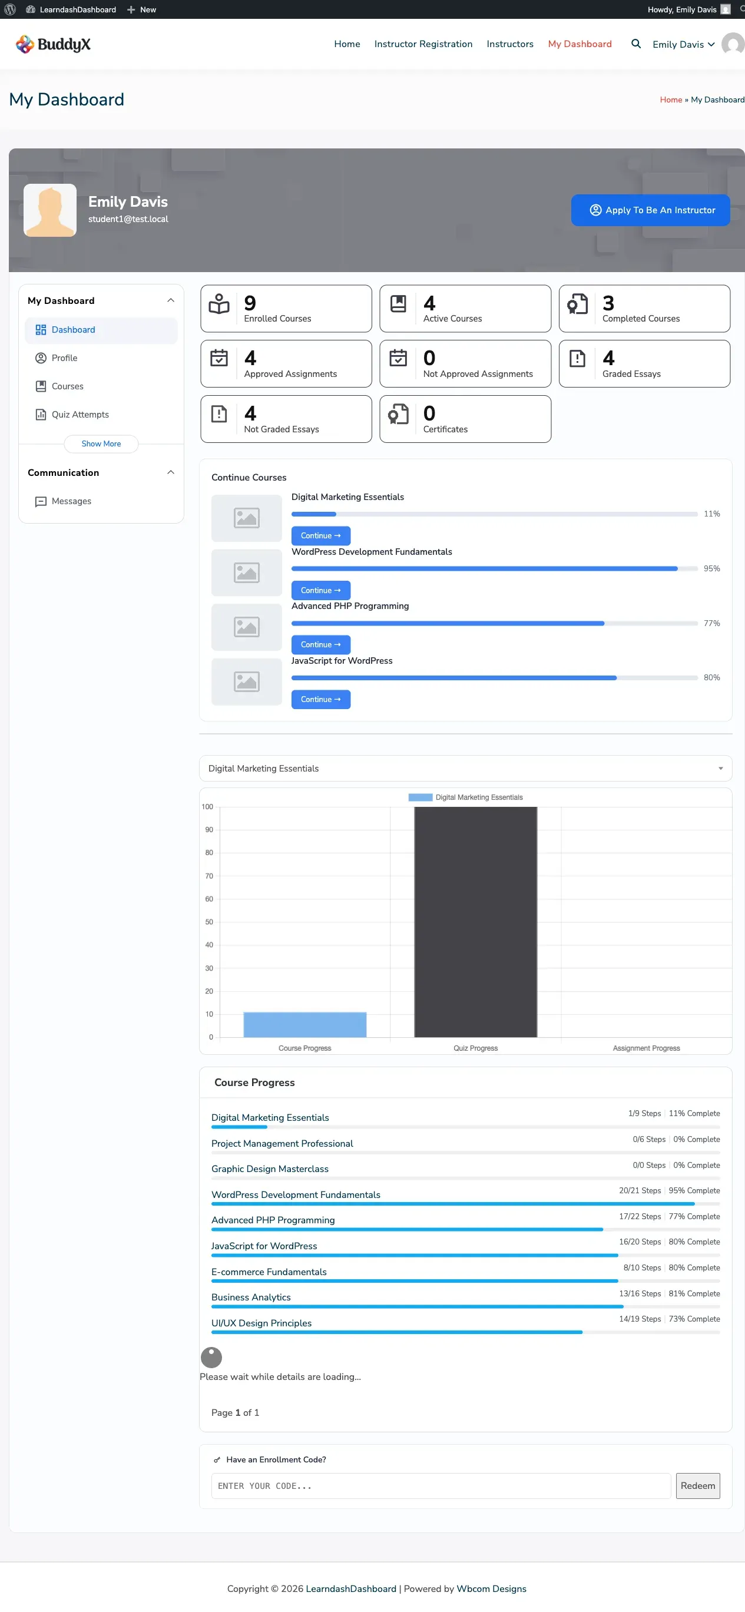This screenshot has height=1612, width=745.
Task: Click Apply To Be An Instructor button
Action: pyautogui.click(x=650, y=210)
